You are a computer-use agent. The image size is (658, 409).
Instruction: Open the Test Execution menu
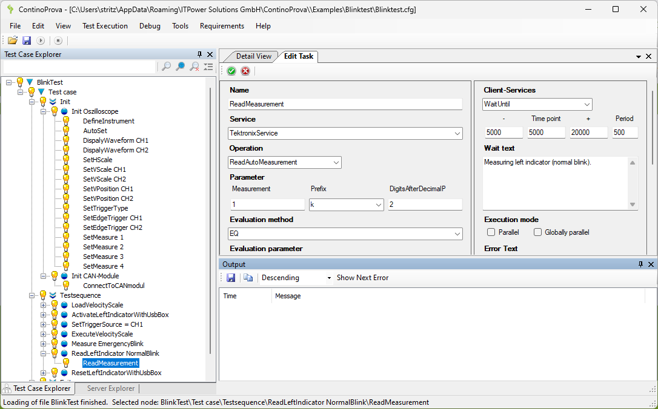click(x=105, y=26)
